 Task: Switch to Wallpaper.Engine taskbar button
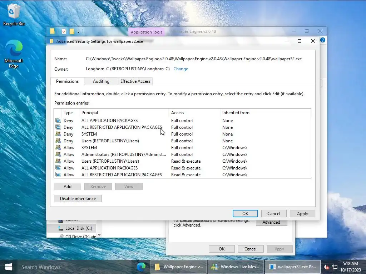click(179, 267)
